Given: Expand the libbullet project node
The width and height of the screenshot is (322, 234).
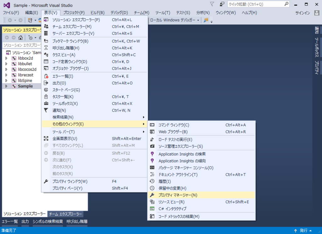Looking at the screenshot, I should pyautogui.click(x=6, y=64).
